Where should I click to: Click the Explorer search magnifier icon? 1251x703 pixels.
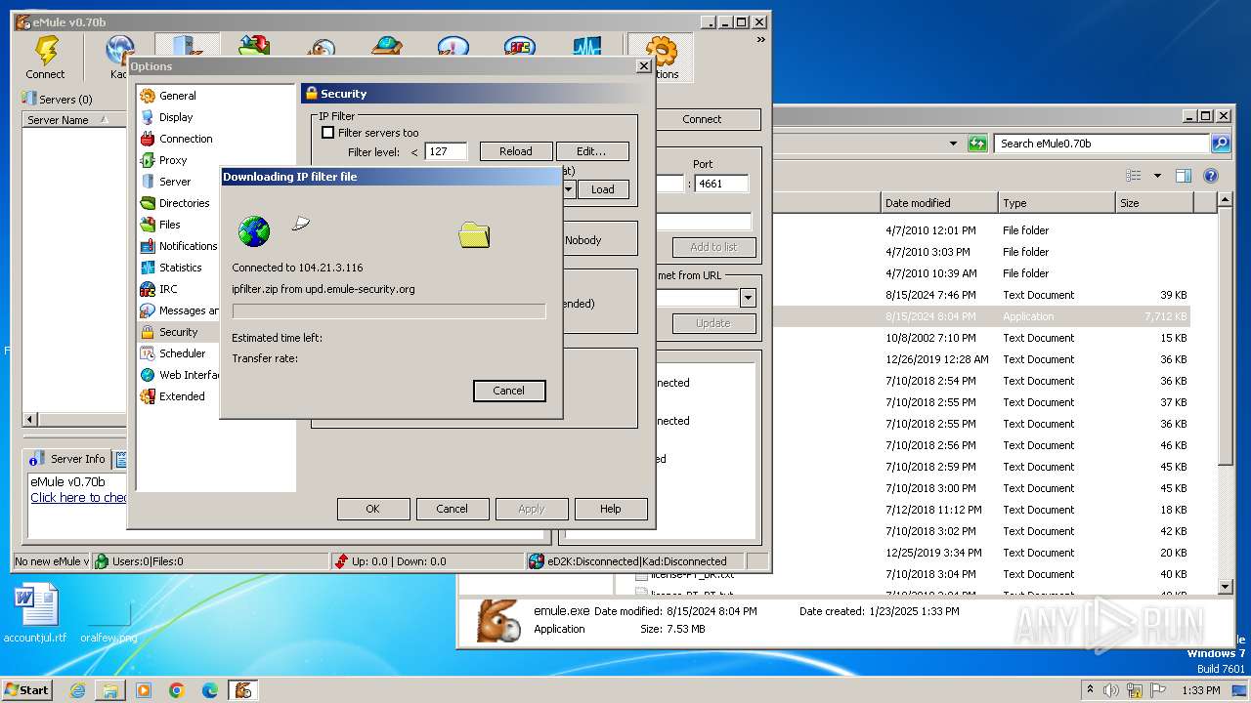1221,144
